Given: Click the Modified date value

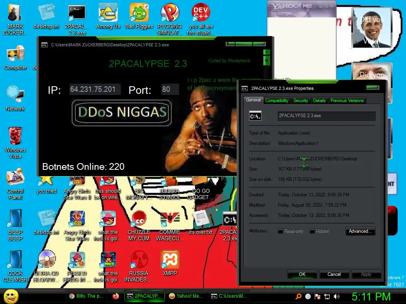Looking at the screenshot, I should point(312,205).
